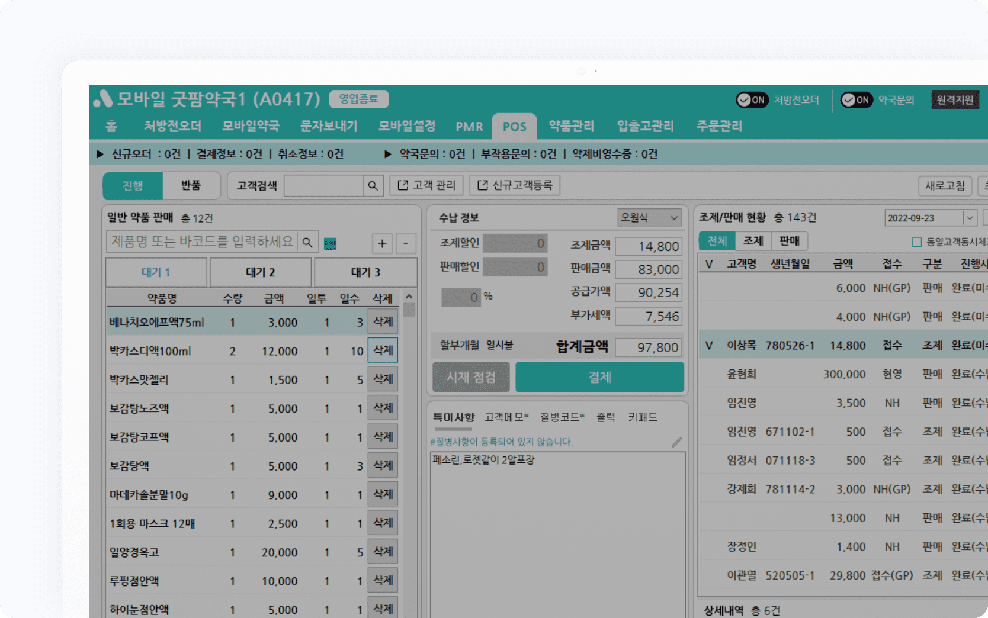Select the 윤현희 300,000 row

[843, 374]
